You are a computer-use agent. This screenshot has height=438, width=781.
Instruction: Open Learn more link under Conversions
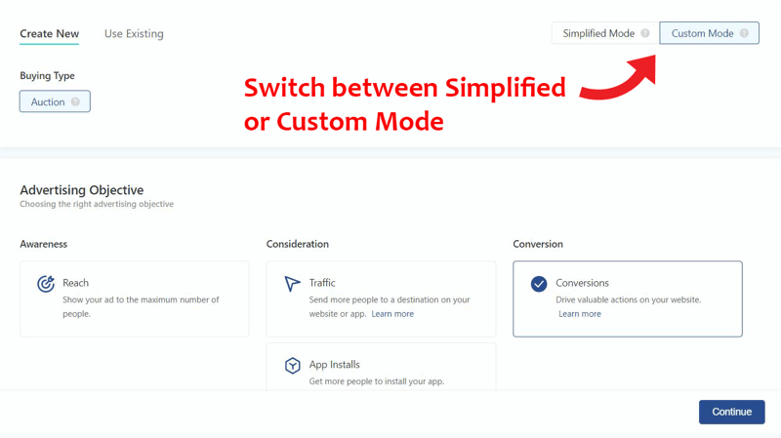[x=580, y=314]
